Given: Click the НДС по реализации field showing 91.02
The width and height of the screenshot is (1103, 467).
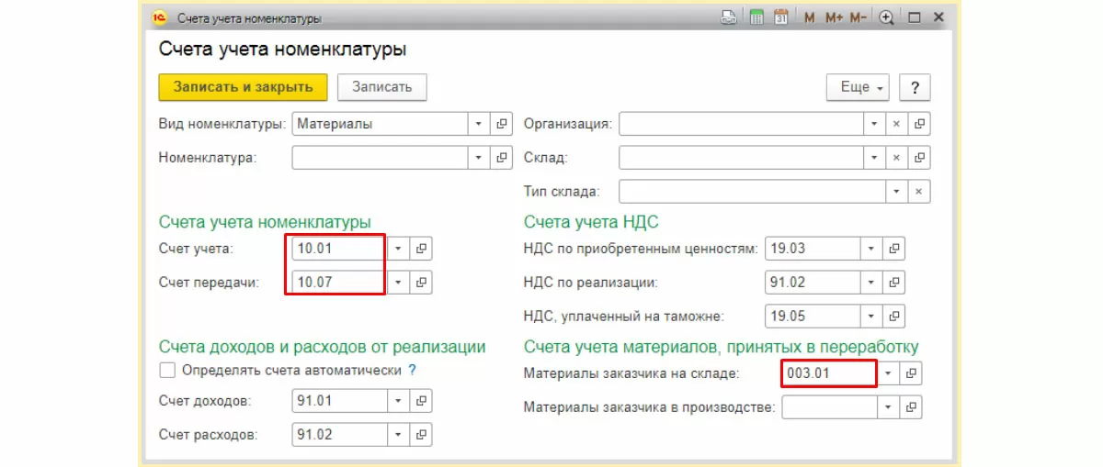Looking at the screenshot, I should click(x=813, y=283).
